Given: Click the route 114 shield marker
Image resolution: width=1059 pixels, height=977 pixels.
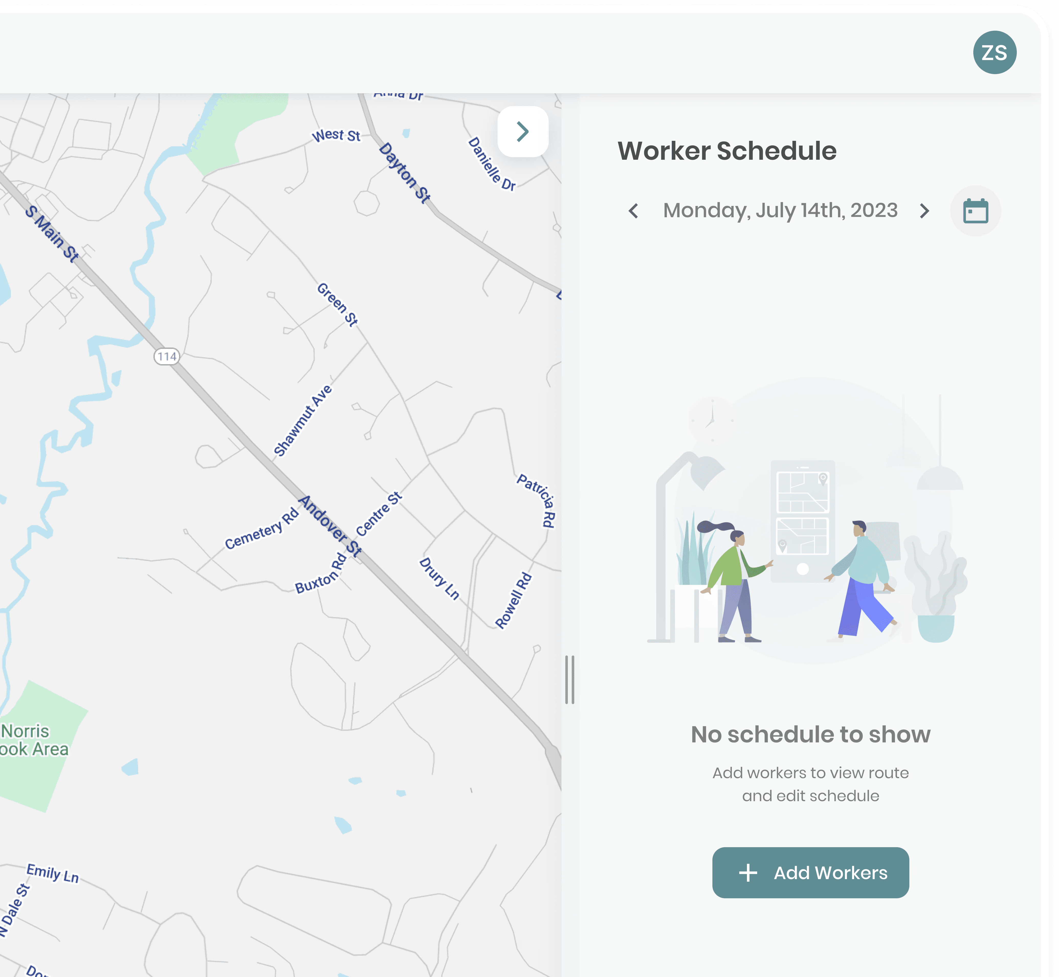Looking at the screenshot, I should pyautogui.click(x=167, y=356).
